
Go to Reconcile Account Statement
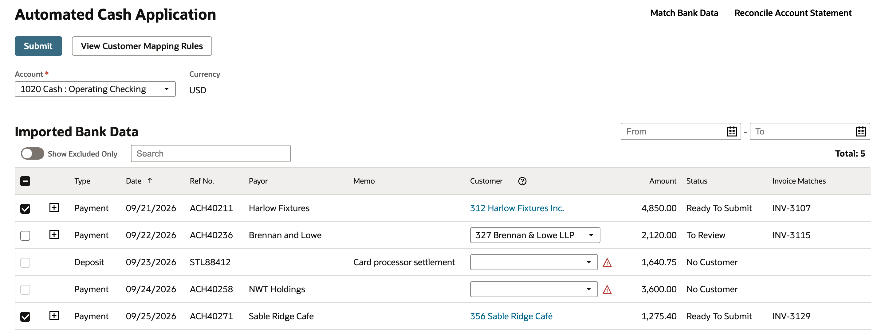793,13
